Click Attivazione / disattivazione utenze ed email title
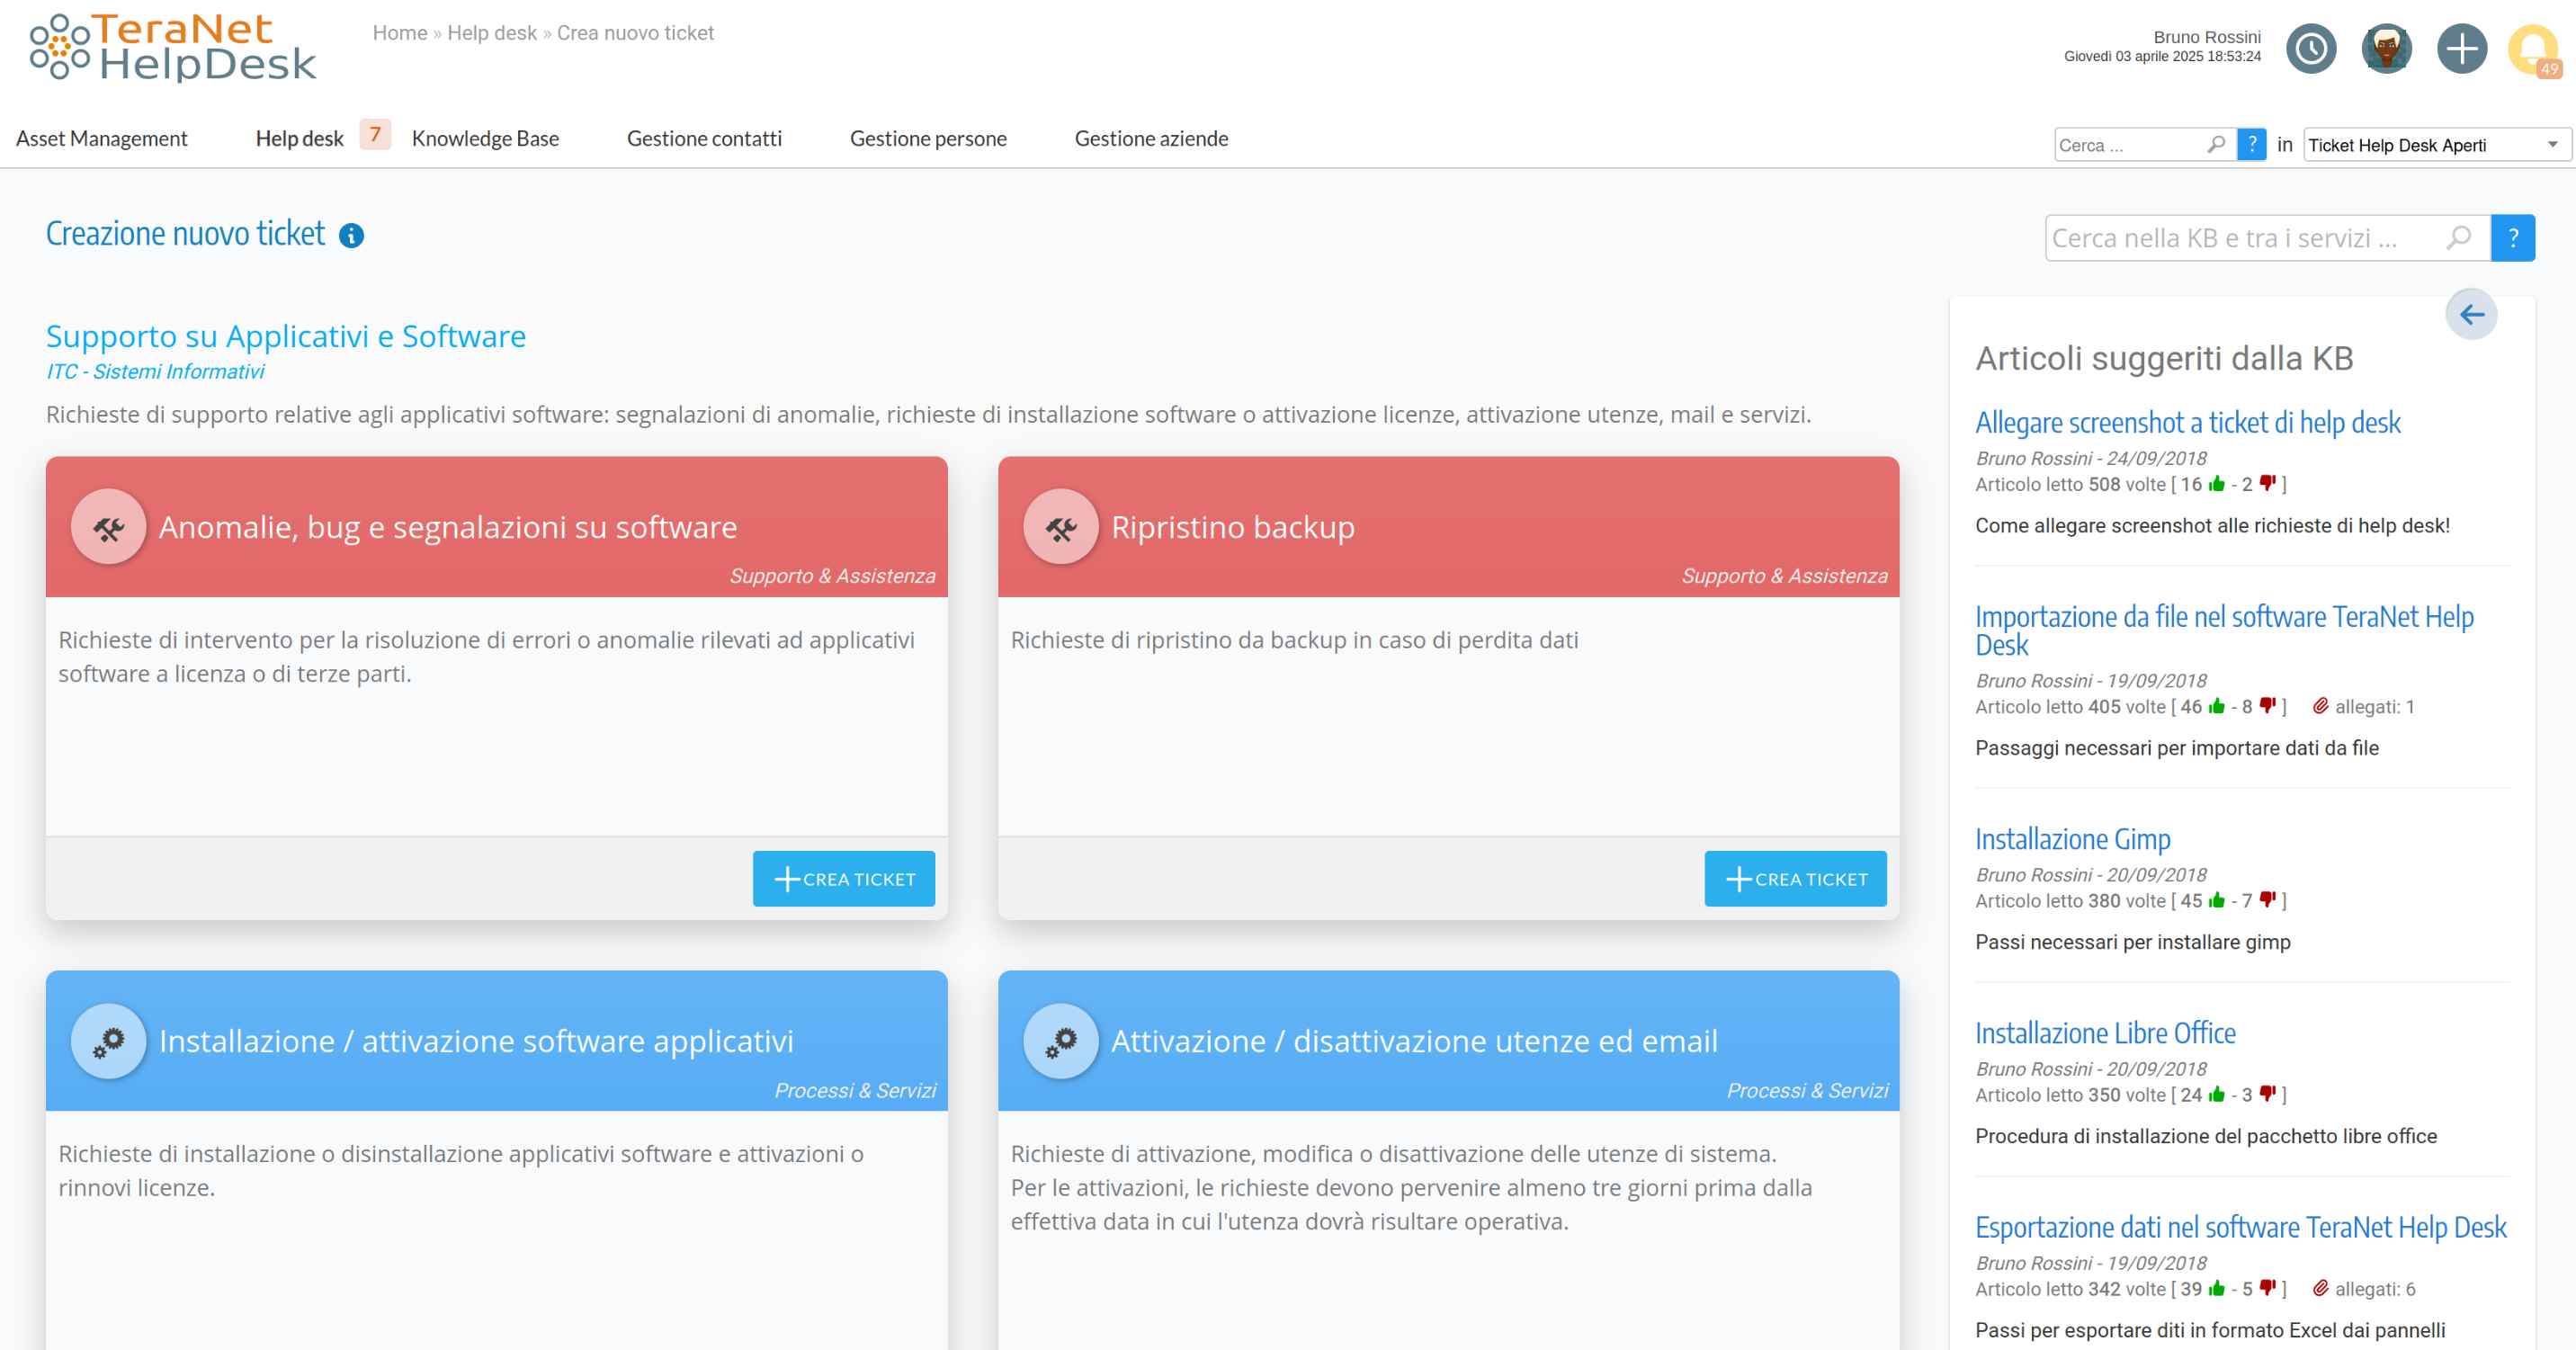Viewport: 2576px width, 1350px height. [x=1414, y=1041]
